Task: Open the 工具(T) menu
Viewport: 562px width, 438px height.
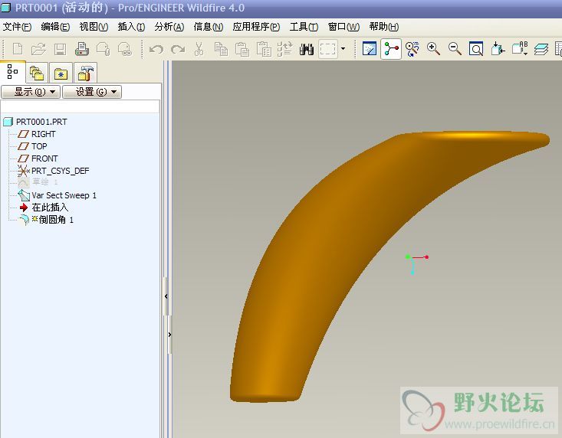Action: [304, 27]
